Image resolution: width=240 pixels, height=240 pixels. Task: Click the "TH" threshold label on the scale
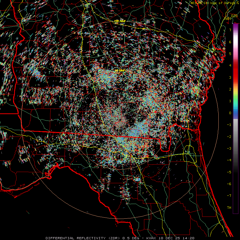[x=229, y=208]
